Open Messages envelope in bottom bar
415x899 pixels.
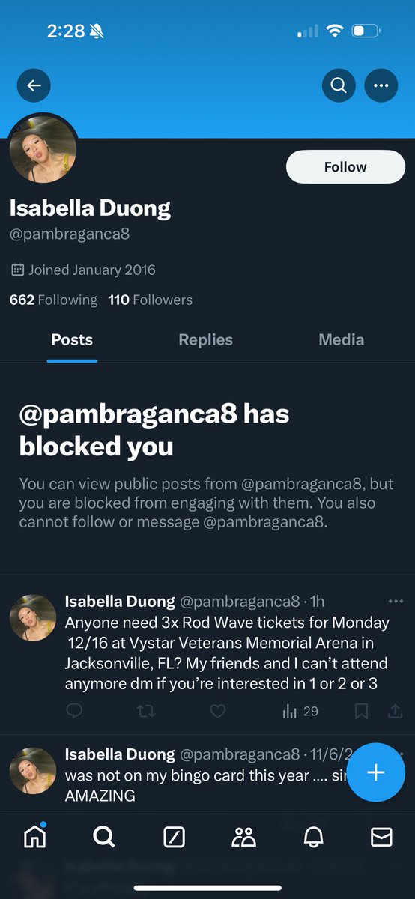pyautogui.click(x=382, y=838)
